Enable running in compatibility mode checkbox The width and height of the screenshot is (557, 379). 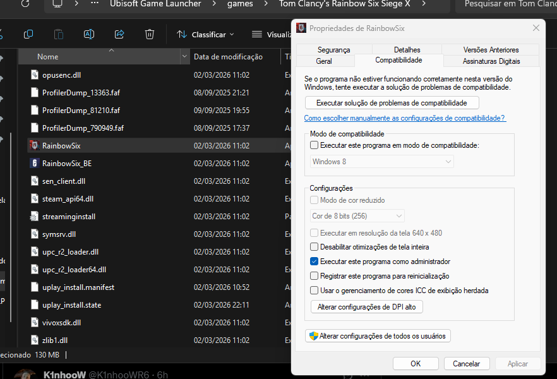314,145
